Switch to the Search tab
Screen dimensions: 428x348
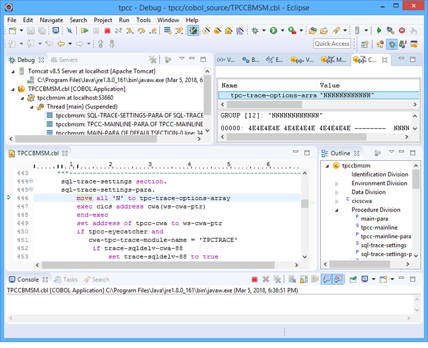point(96,280)
